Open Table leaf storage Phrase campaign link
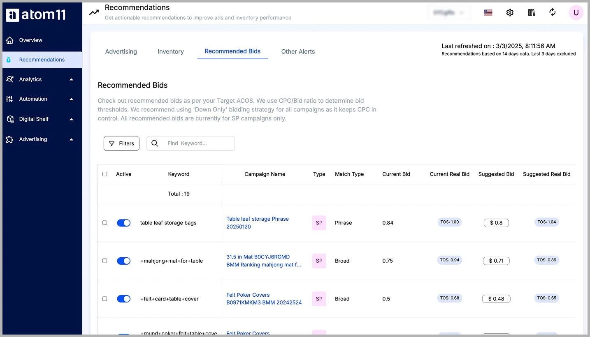590x337 pixels. coord(258,223)
